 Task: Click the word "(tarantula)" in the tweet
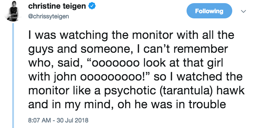(x=184, y=90)
